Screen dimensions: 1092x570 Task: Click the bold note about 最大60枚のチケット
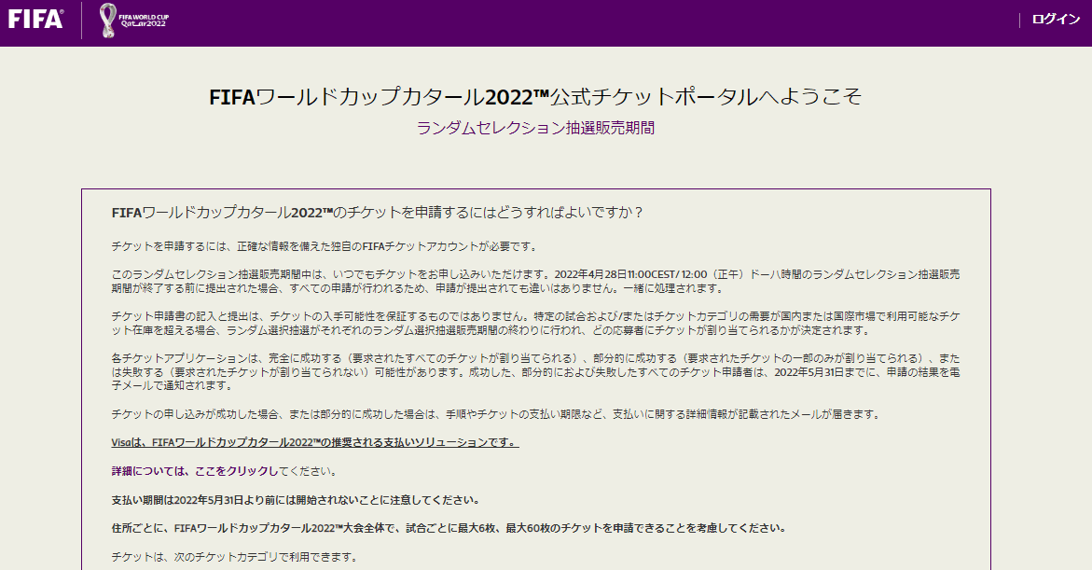449,528
